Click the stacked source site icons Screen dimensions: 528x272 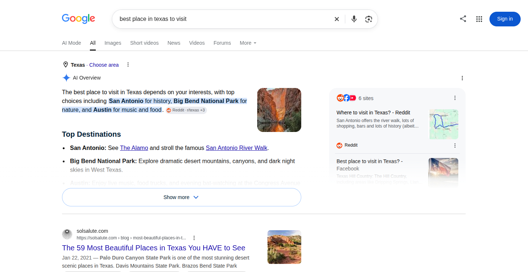[x=346, y=98]
